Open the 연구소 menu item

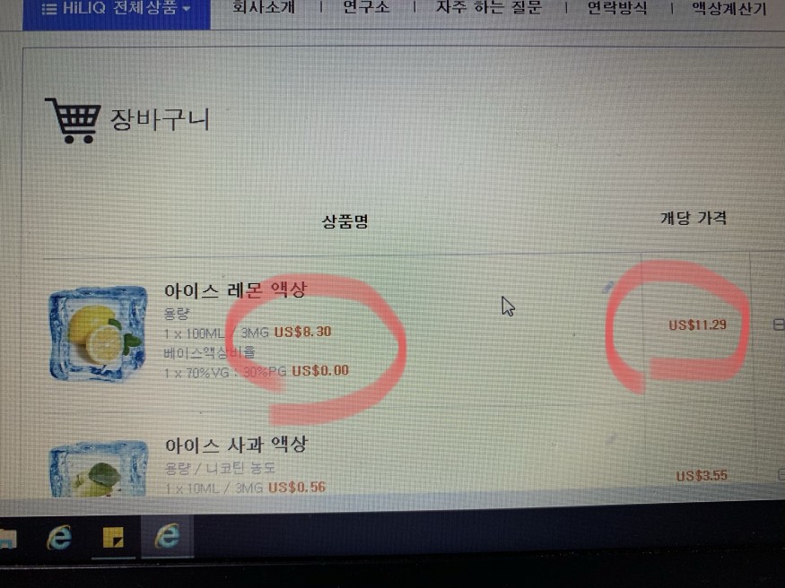pyautogui.click(x=366, y=7)
